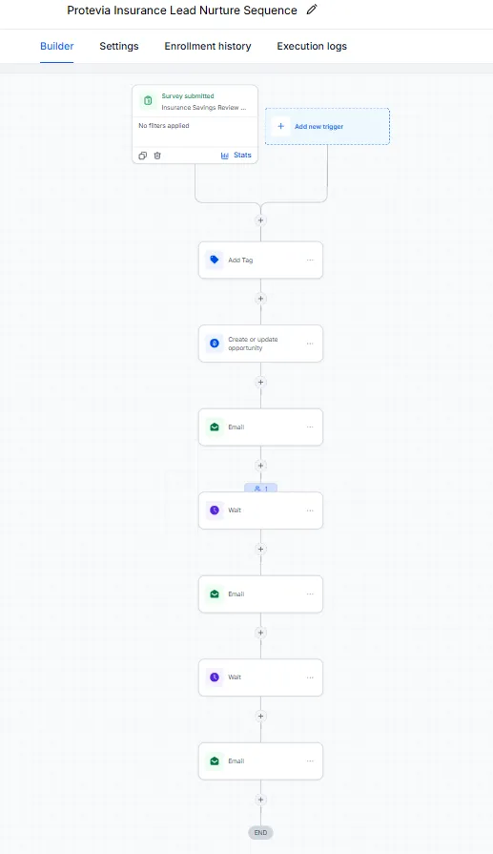Open options menu on second Wait step
This screenshot has height=854, width=493.
coord(310,677)
